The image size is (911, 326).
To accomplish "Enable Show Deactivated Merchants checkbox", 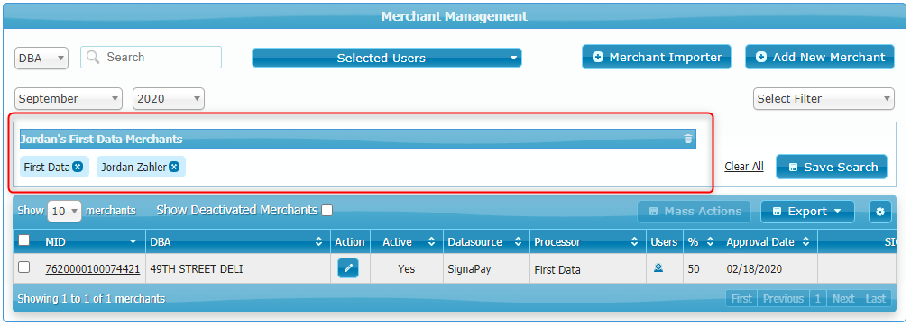I will tap(327, 210).
